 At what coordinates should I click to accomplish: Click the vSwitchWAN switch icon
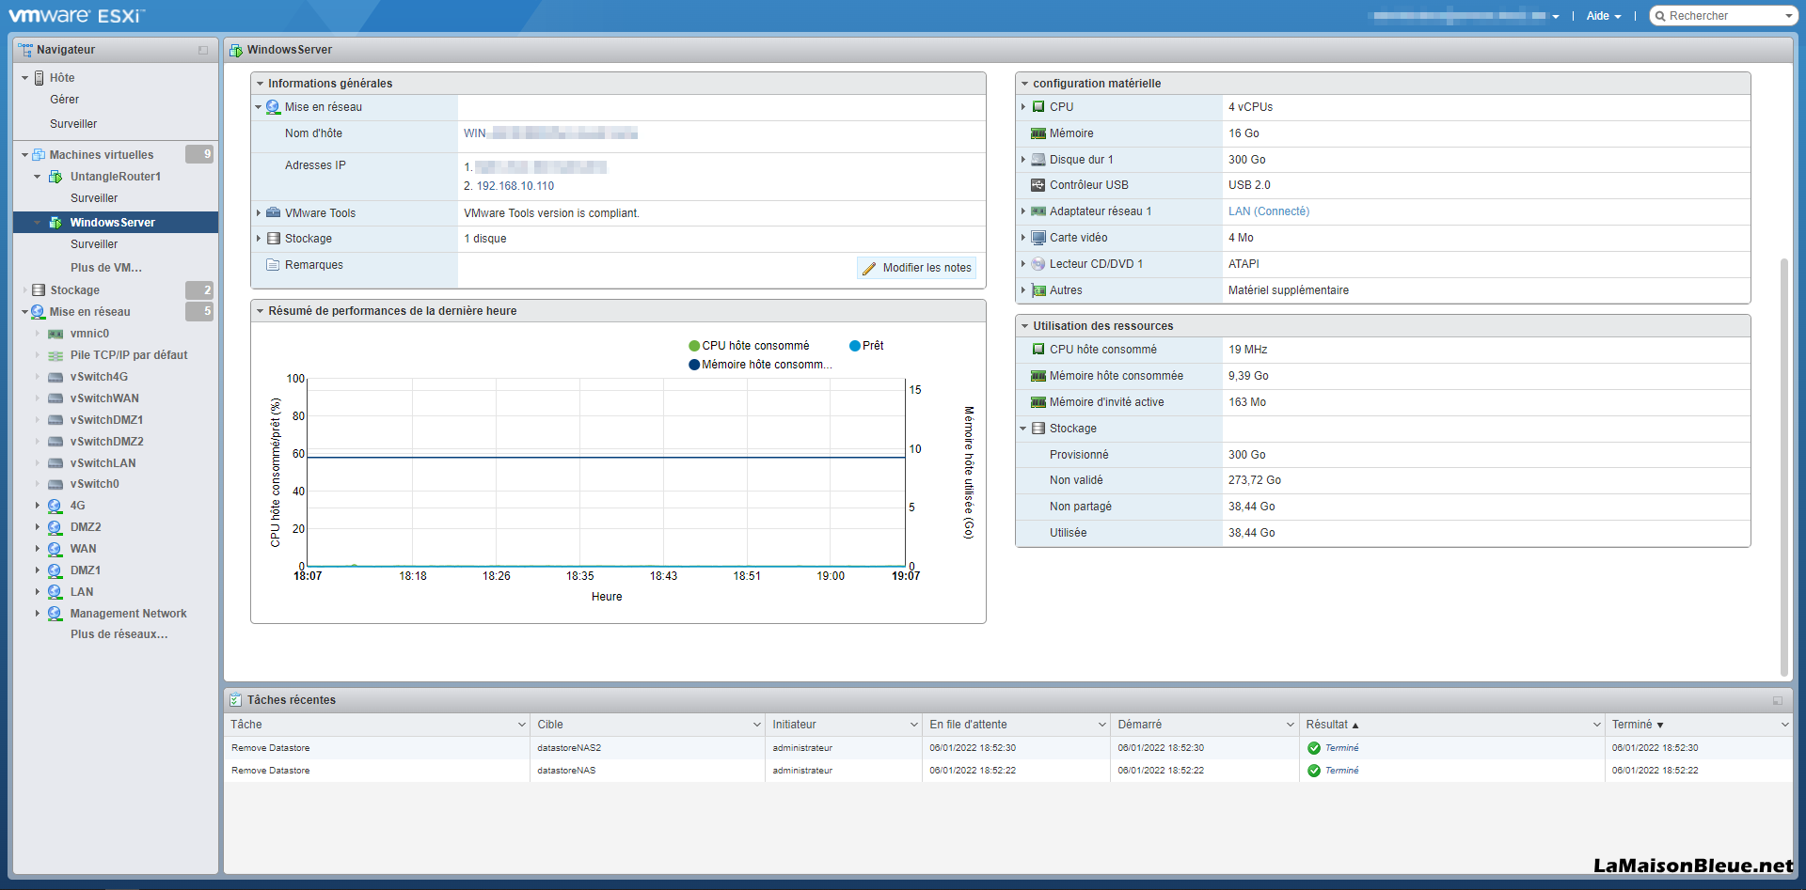tap(55, 398)
